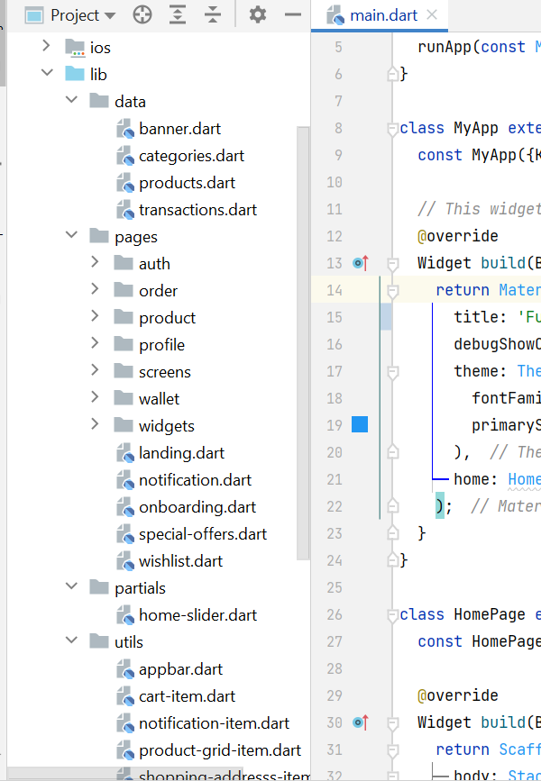
Task: Click the Collapse All icon in Project toolbar
Action: 212,15
